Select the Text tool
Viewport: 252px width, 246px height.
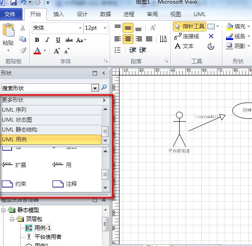pyautogui.click(x=184, y=46)
